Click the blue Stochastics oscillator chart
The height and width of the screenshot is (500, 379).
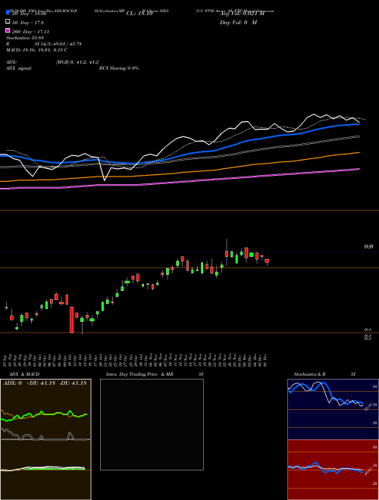(x=333, y=409)
